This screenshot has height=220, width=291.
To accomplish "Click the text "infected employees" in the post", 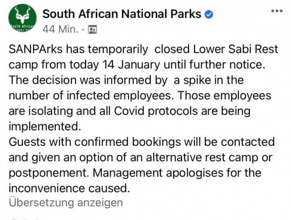I will tap(119, 95).
